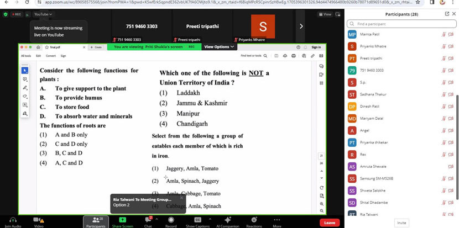Click the email envelope icon in PDF toolbar
Screen dimensions: 459x228
click(x=321, y=56)
